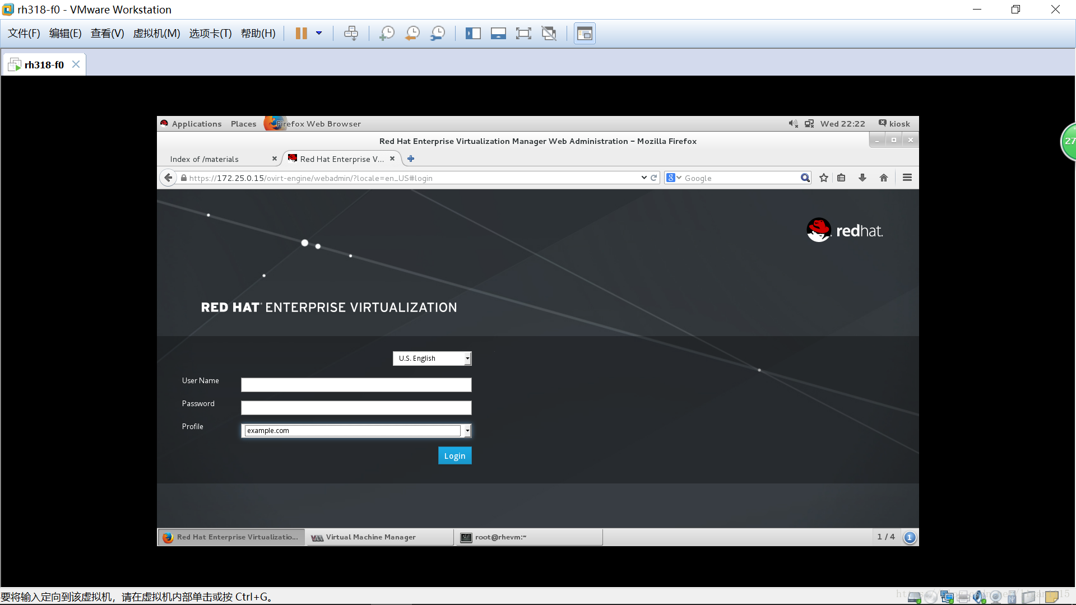Screen dimensions: 1076x605
Task: Click the USB controller status icon
Action: pyautogui.click(x=1012, y=598)
